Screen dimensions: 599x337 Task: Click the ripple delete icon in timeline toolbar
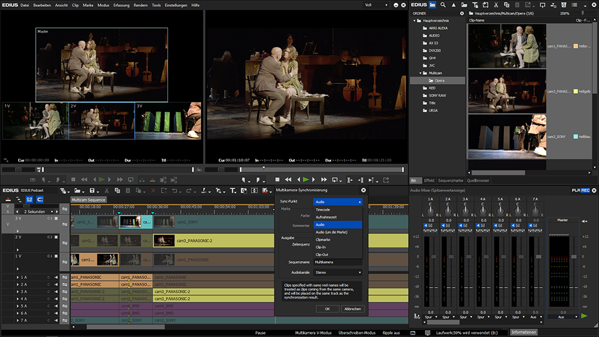[164, 191]
